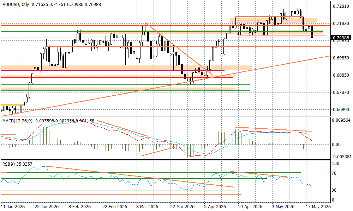Click the 8 Mar 2026 date label
353x211 pixels.
[x=148, y=206]
